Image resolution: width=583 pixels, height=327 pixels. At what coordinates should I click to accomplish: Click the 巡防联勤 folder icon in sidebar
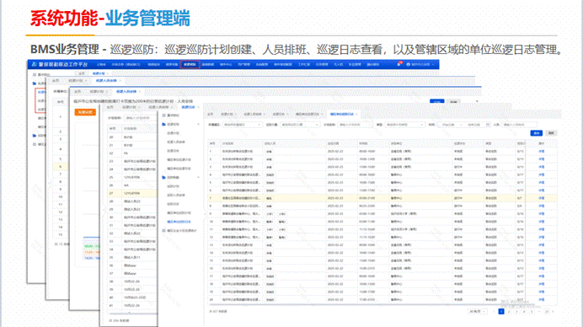163,178
